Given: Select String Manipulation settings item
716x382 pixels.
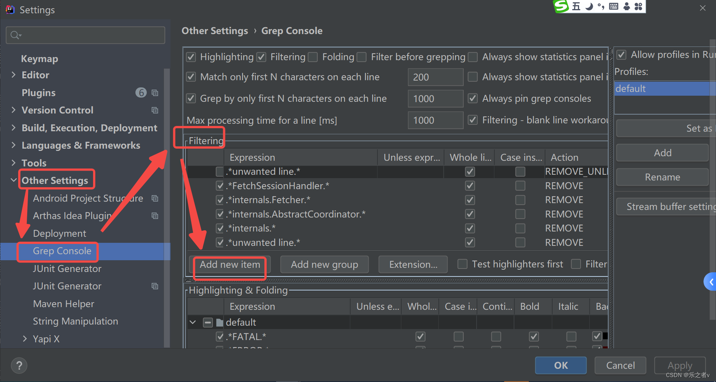Looking at the screenshot, I should [76, 321].
